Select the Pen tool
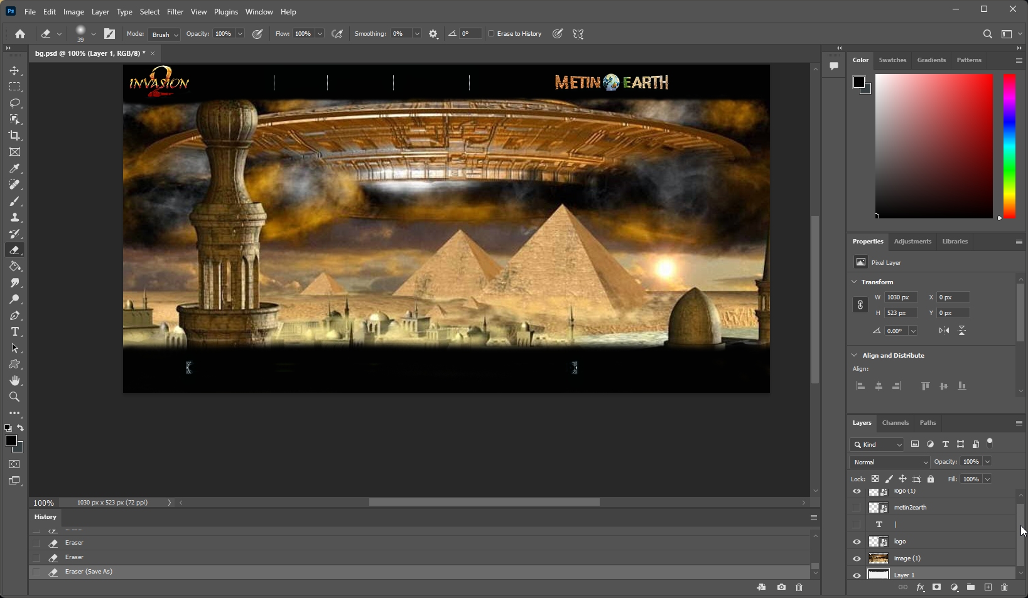Screen dimensions: 1028x598 pos(14,316)
